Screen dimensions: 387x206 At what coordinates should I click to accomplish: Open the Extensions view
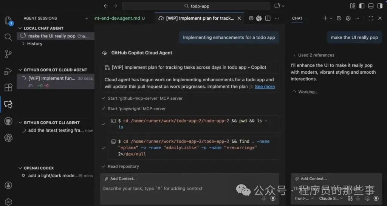pyautogui.click(x=8, y=87)
